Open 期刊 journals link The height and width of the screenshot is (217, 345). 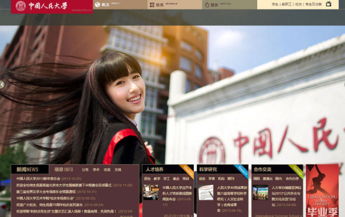coord(231,179)
